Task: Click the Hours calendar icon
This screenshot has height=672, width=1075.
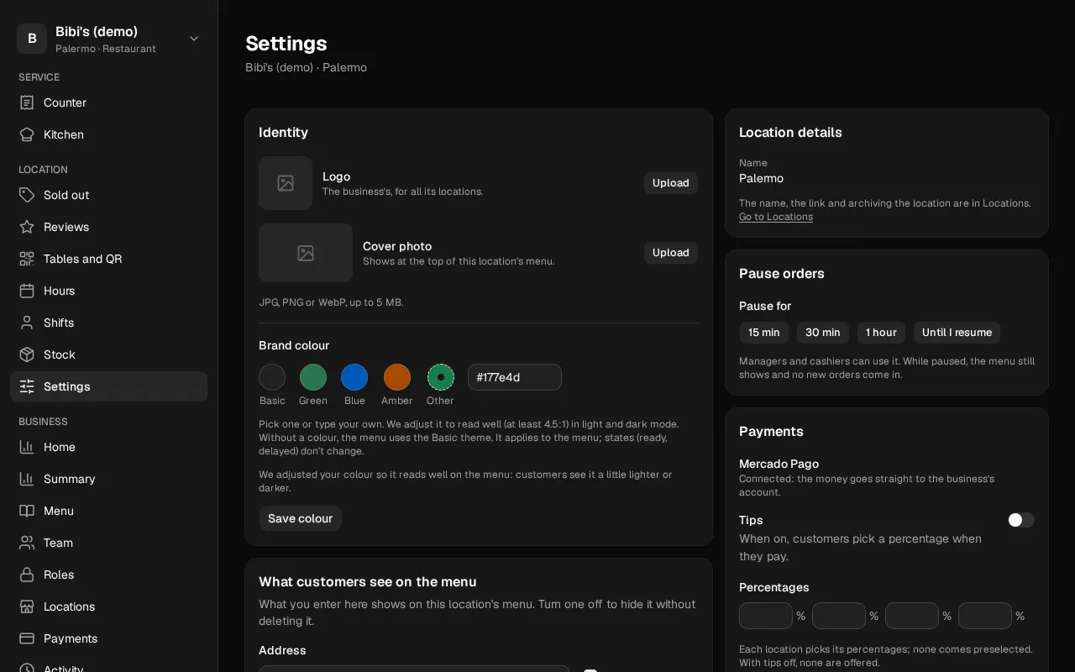Action: pyautogui.click(x=27, y=291)
